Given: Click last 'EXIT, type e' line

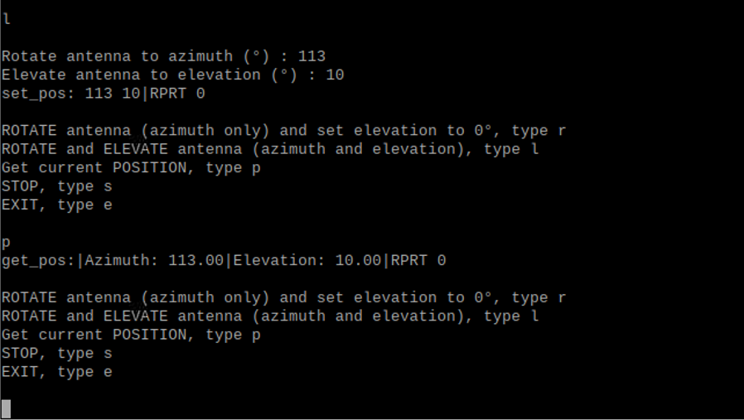Looking at the screenshot, I should tap(57, 372).
